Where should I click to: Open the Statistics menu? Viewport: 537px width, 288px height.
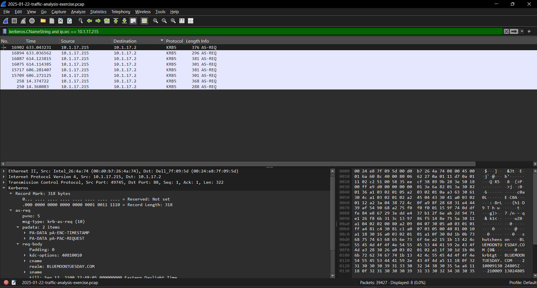(98, 12)
